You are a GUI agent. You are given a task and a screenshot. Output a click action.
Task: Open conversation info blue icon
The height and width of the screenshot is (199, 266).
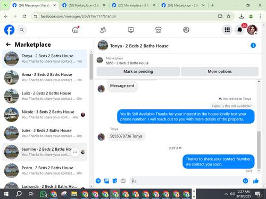point(253,46)
